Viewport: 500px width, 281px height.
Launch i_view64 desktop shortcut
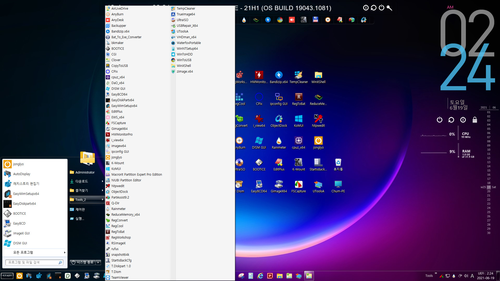[x=259, y=121]
